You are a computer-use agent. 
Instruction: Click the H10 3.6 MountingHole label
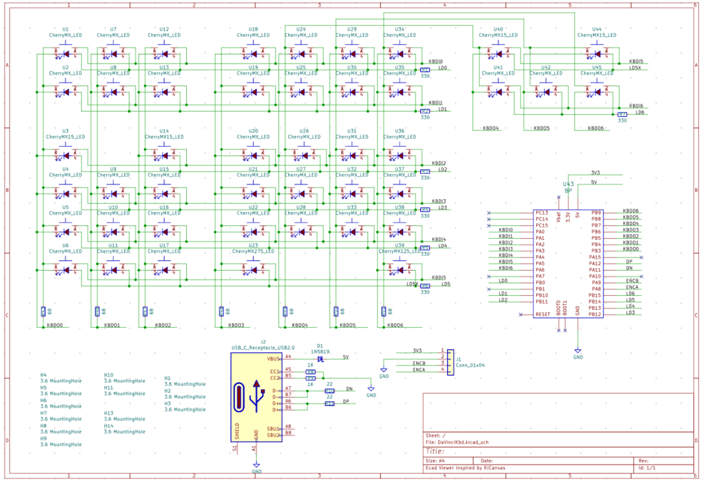124,378
